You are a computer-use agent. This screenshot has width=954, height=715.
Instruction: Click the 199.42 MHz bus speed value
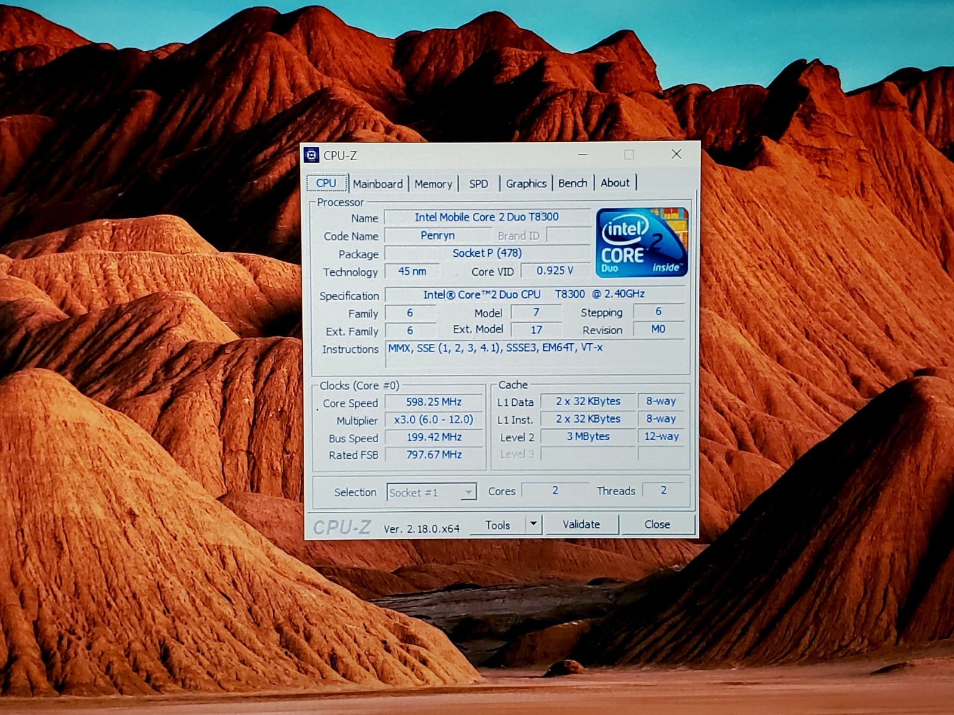pyautogui.click(x=433, y=437)
